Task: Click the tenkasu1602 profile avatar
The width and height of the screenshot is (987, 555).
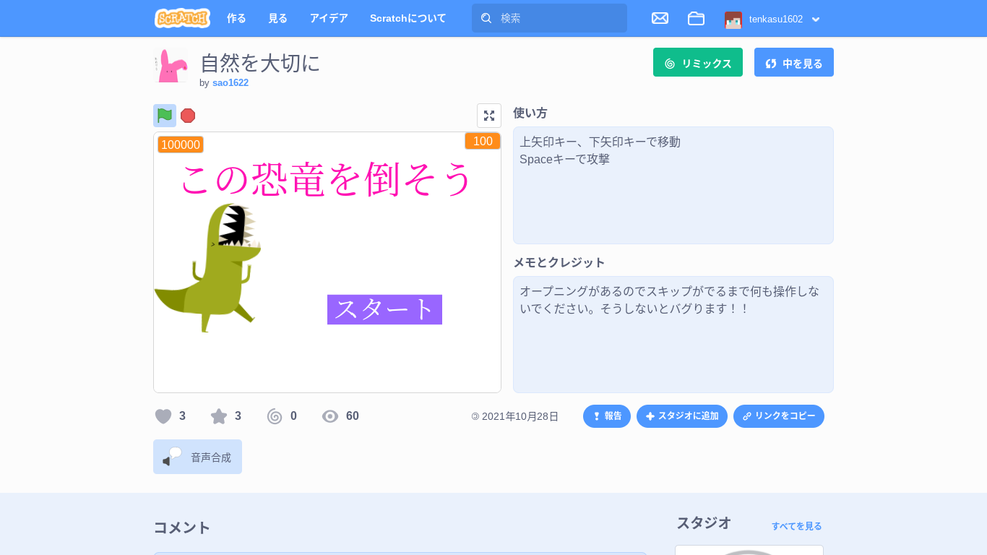Action: [x=733, y=20]
